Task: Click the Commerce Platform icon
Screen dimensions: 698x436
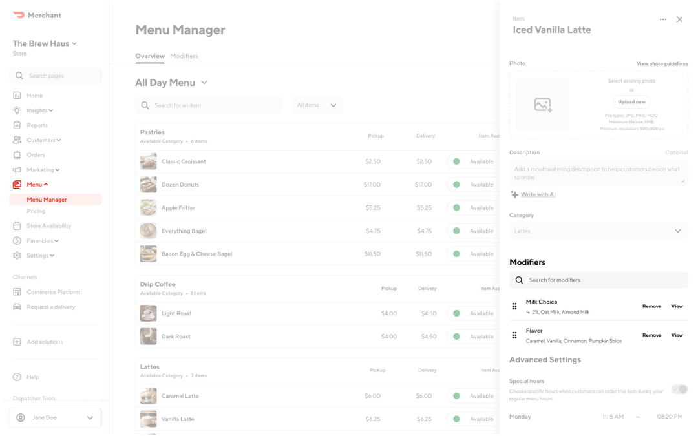Action: 17,292
